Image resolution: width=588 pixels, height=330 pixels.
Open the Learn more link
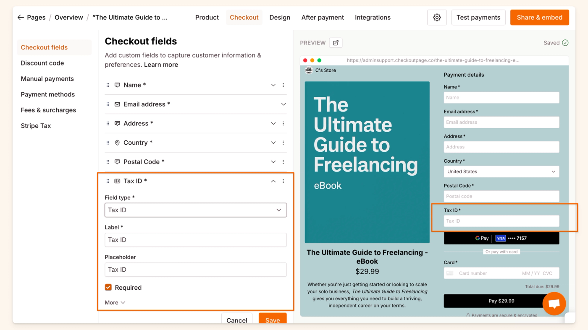(x=161, y=65)
